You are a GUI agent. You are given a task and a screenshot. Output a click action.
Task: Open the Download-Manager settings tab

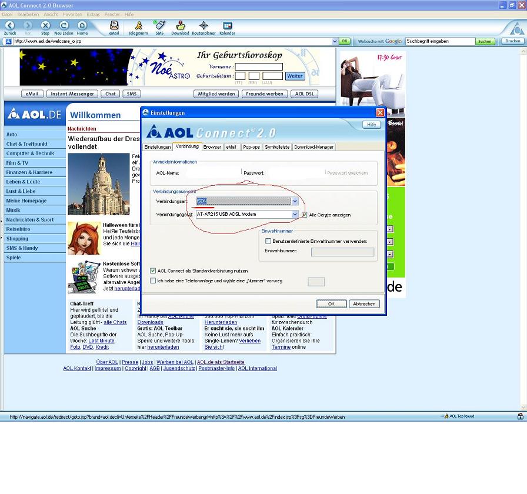coord(313,147)
